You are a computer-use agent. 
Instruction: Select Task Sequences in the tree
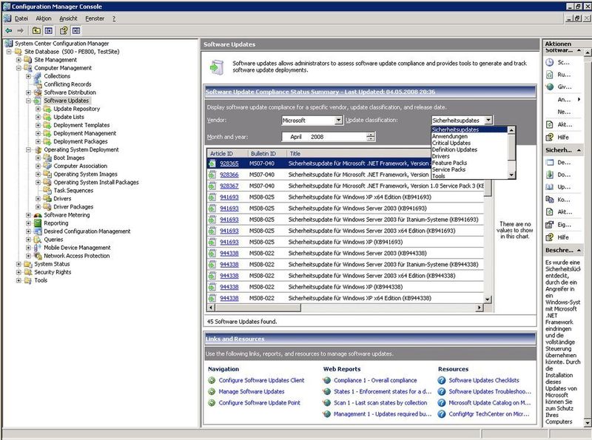coord(73,191)
